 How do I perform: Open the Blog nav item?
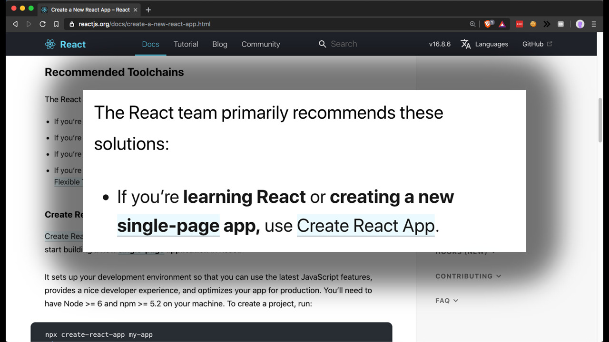click(x=220, y=44)
